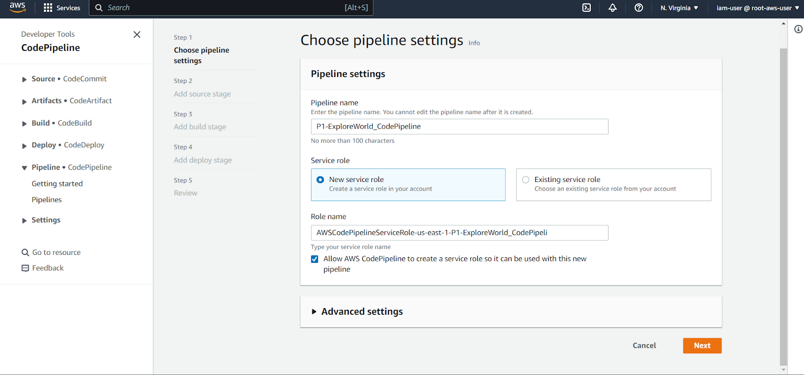Image resolution: width=804 pixels, height=375 pixels.
Task: Go to Step 1 Choose pipeline settings
Action: pyautogui.click(x=202, y=55)
